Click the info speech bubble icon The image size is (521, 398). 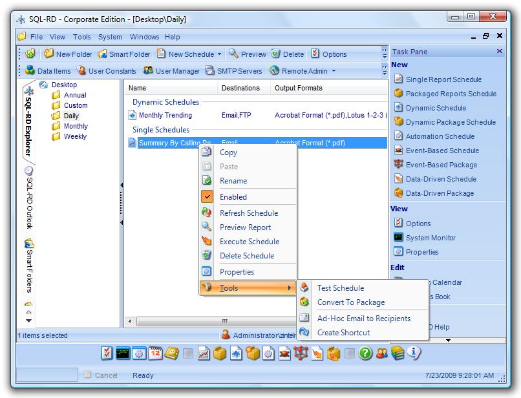(413, 353)
